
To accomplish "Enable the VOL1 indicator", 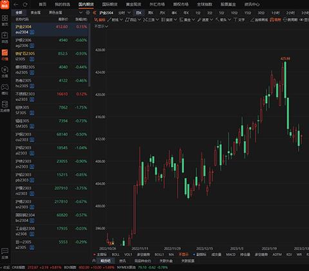I will tap(128, 254).
